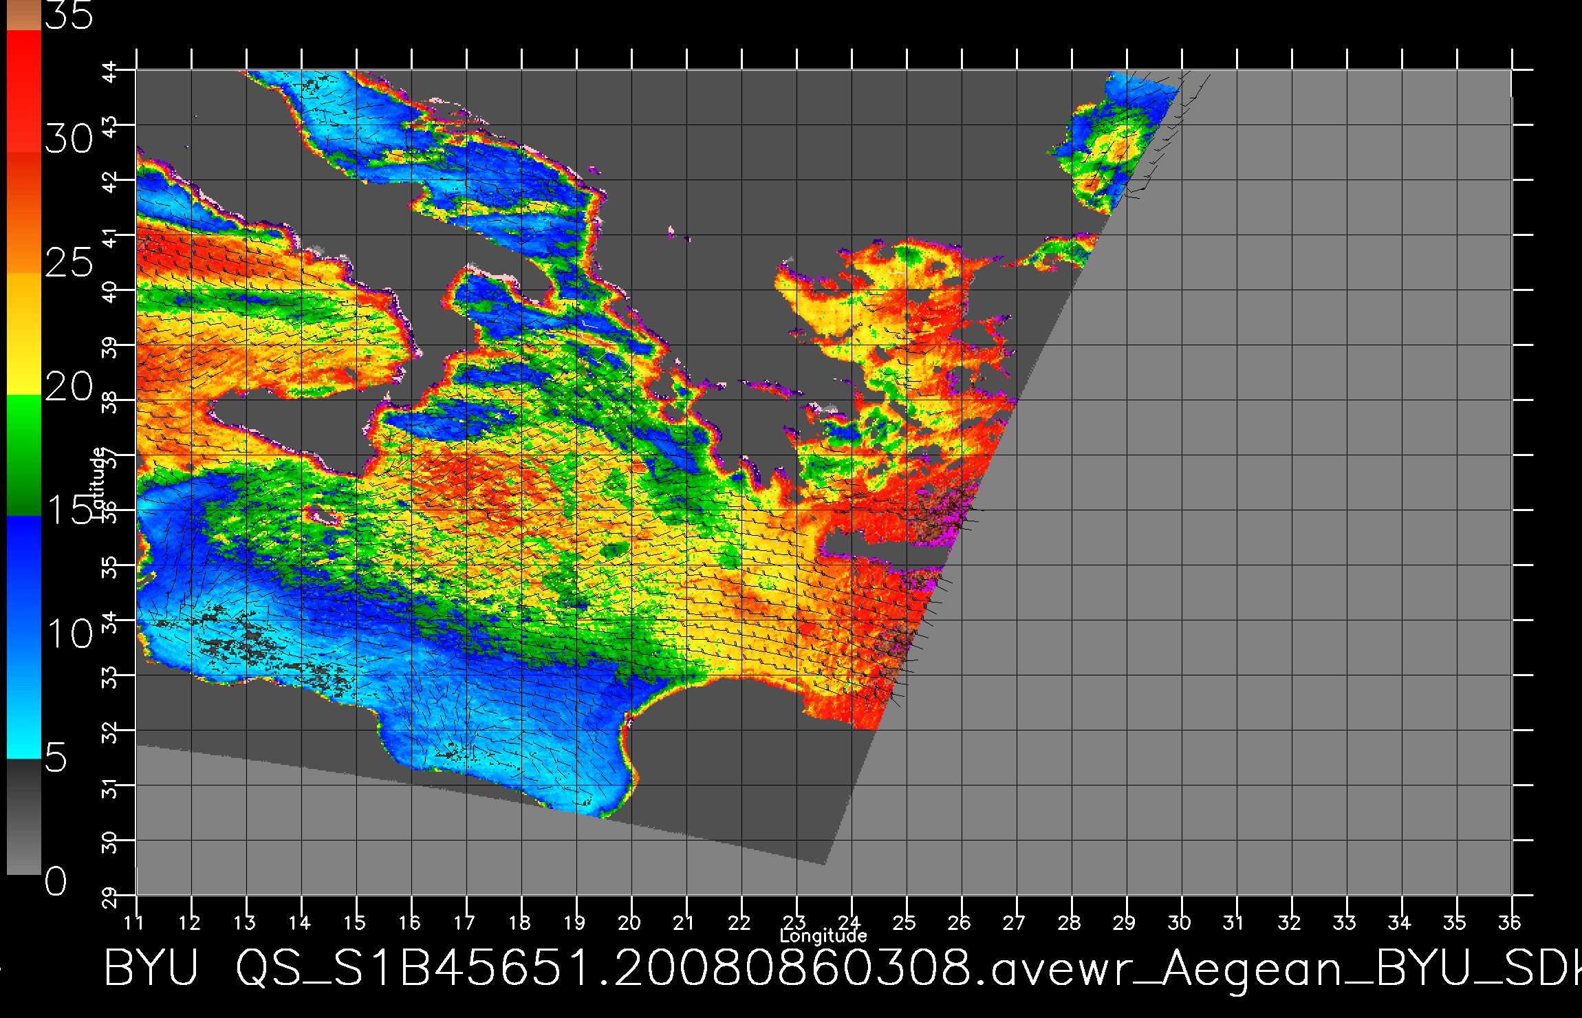Click the Latitude axis title
Screen dimensions: 1582x1018
point(98,484)
